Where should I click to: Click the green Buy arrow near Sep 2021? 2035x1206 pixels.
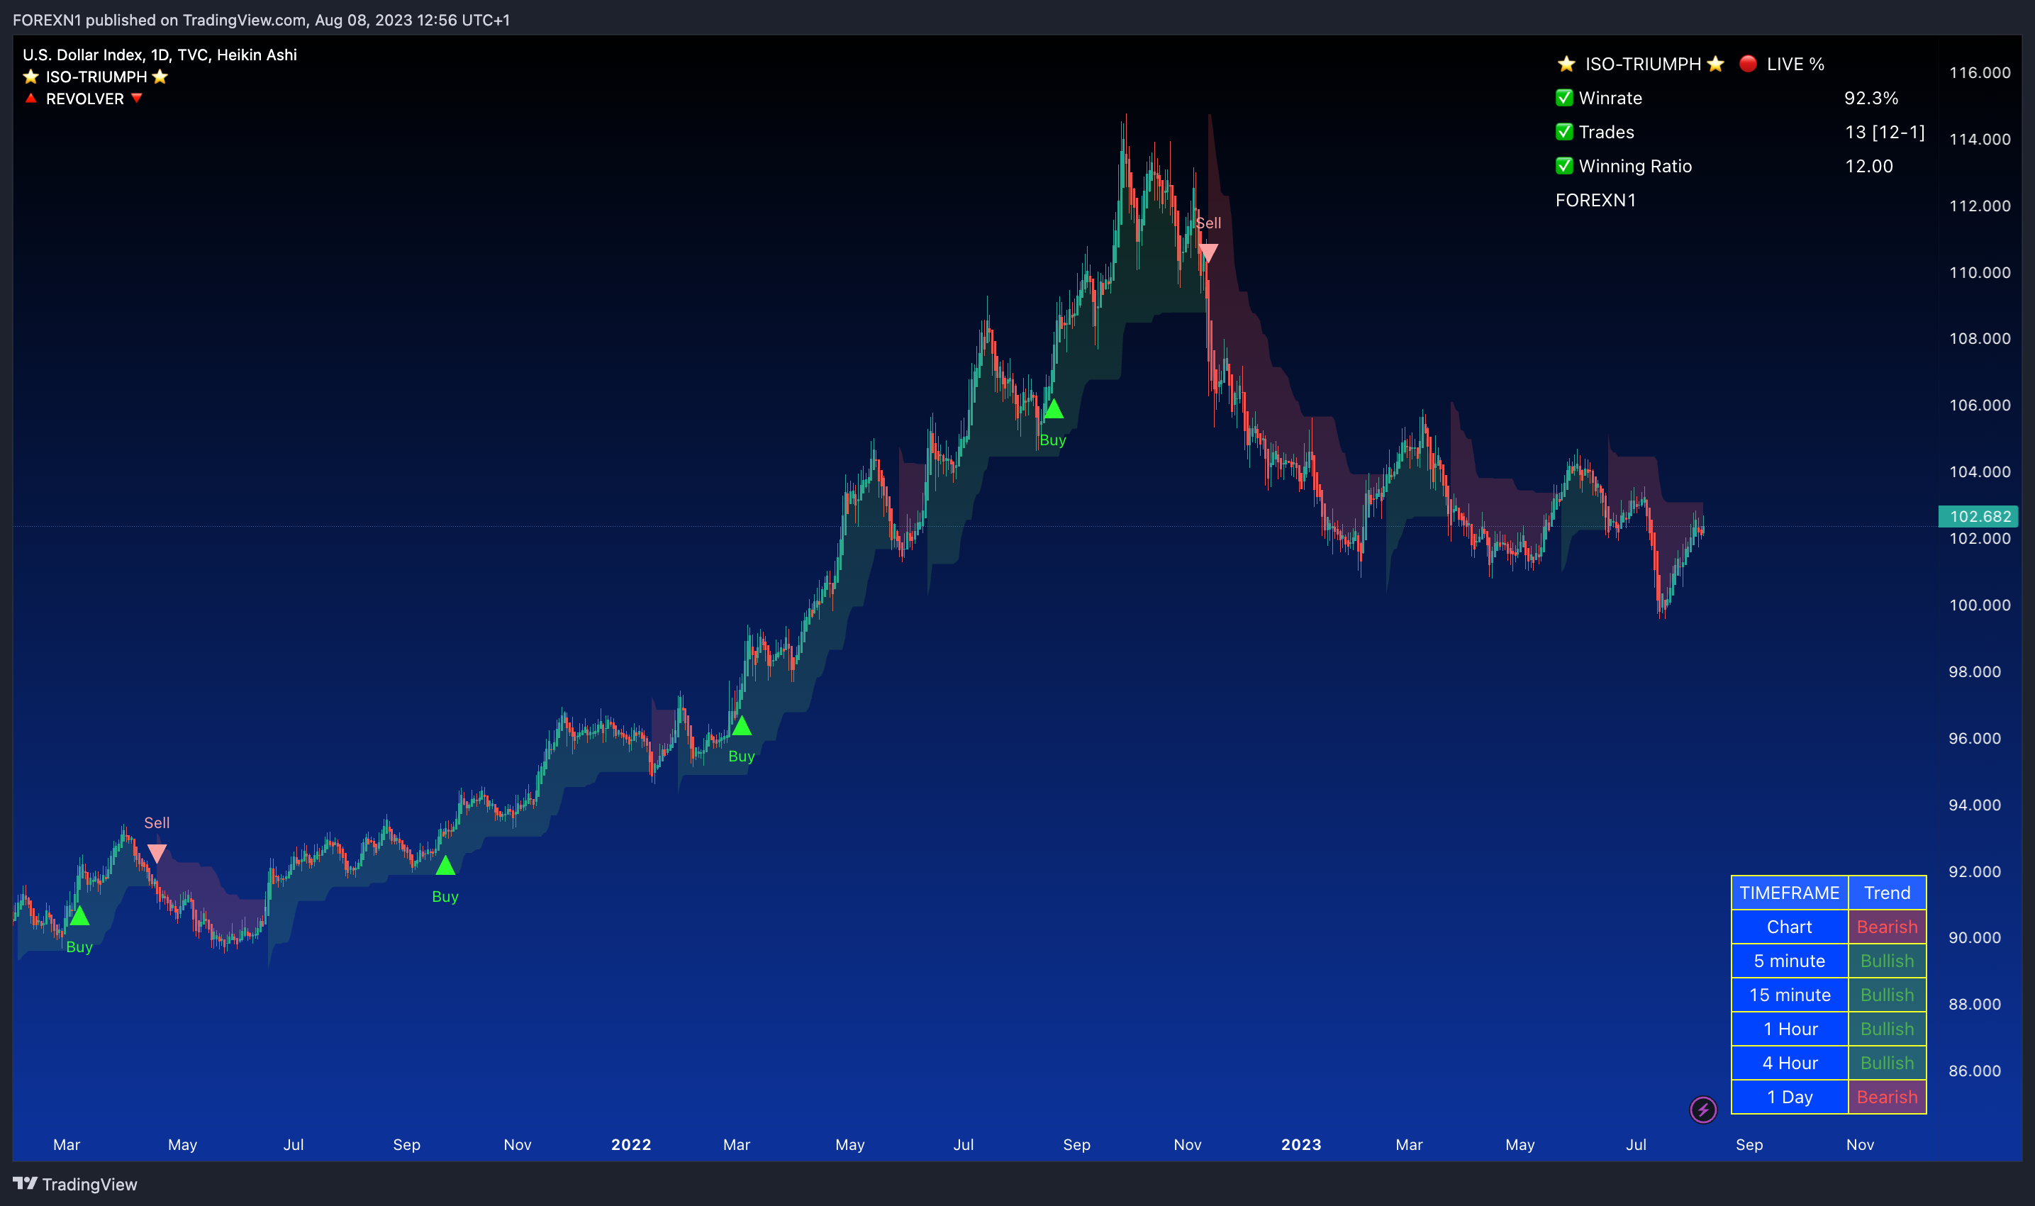[445, 866]
